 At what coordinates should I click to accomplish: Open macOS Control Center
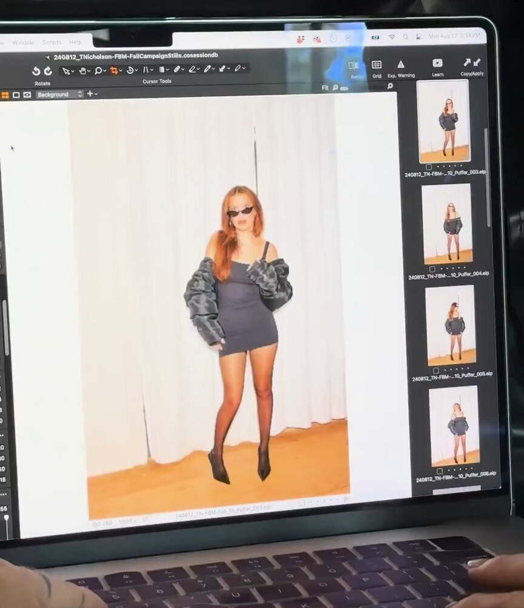coord(418,36)
